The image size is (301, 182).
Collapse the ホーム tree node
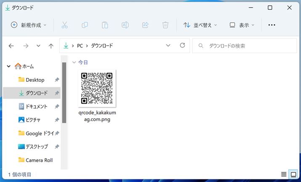point(9,66)
